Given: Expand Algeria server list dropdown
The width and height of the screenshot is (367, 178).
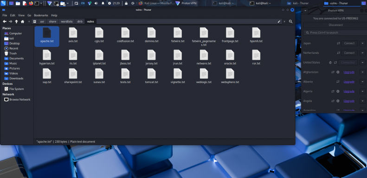Looking at the screenshot, I should 362,91.
